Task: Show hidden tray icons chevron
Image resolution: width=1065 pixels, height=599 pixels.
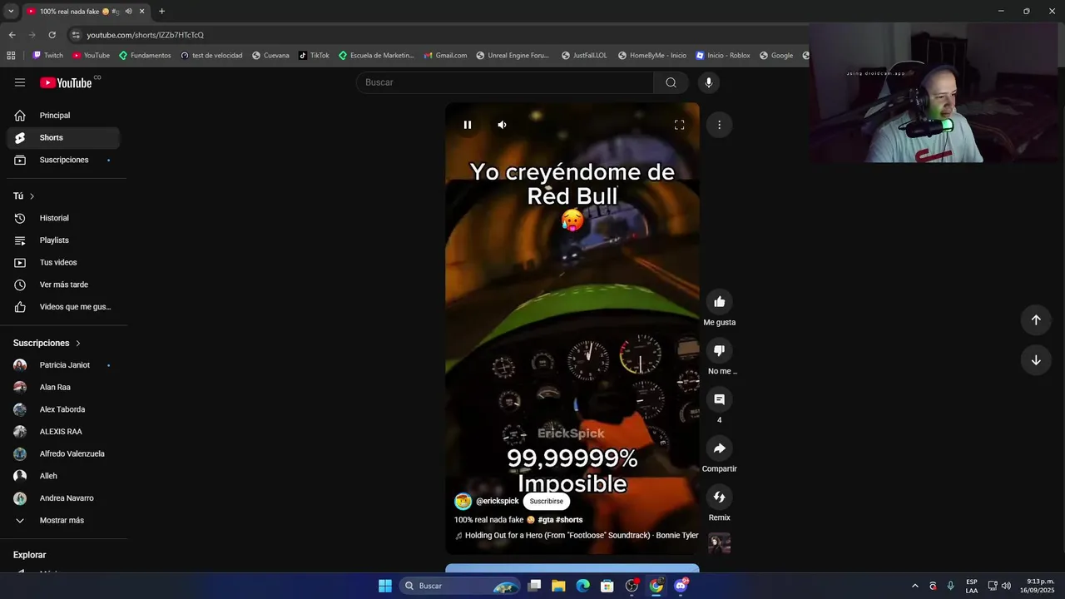Action: (915, 586)
